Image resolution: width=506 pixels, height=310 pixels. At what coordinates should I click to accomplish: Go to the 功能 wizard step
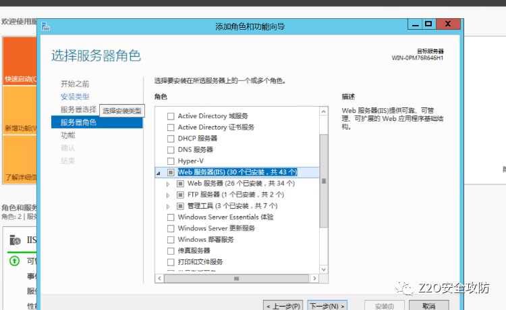click(67, 135)
